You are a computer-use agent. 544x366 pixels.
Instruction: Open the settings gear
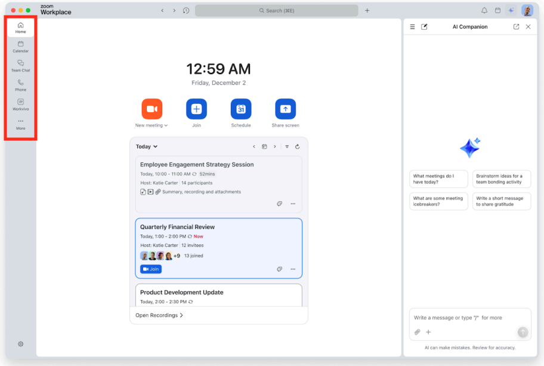click(x=20, y=344)
